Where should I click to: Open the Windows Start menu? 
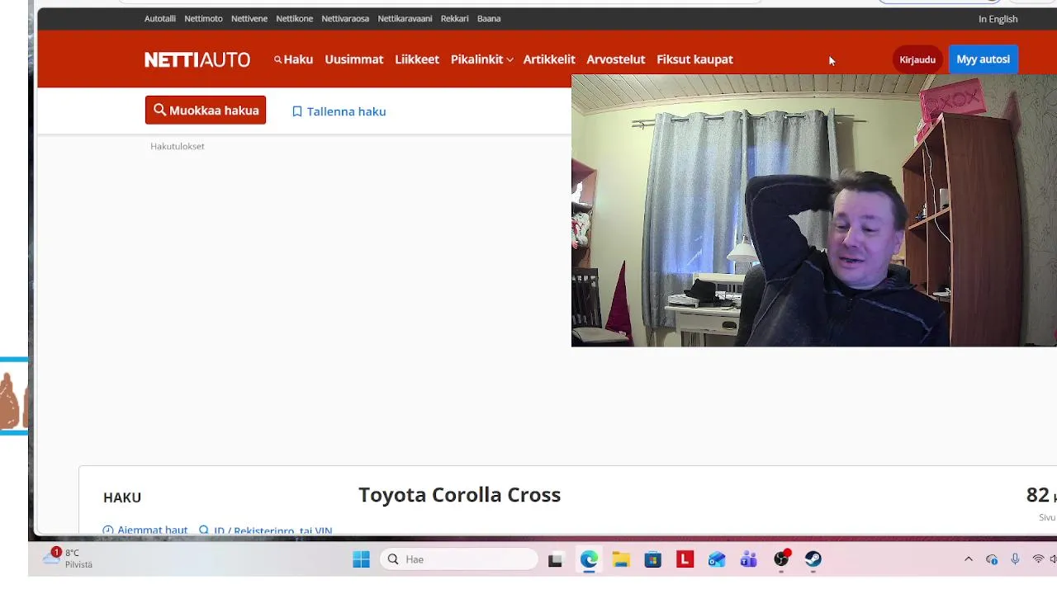[x=361, y=559]
